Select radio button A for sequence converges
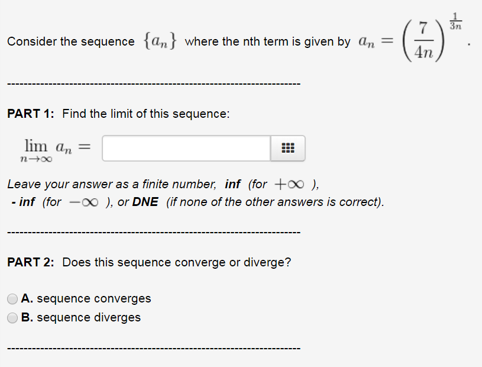This screenshot has height=367, width=482. point(12,299)
